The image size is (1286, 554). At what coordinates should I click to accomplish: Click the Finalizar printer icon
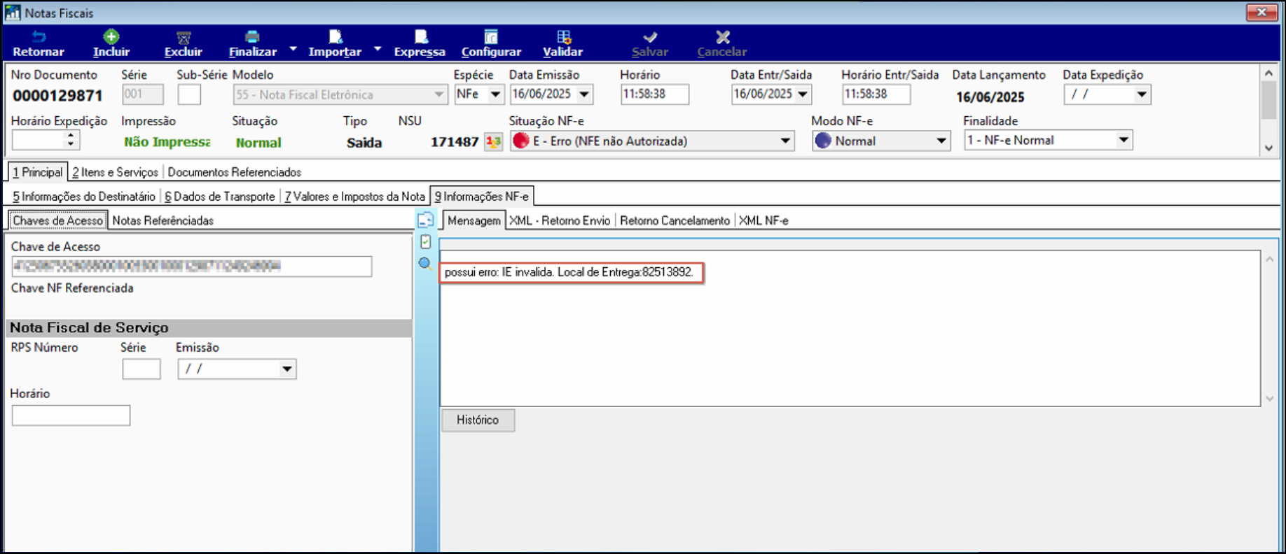(252, 36)
